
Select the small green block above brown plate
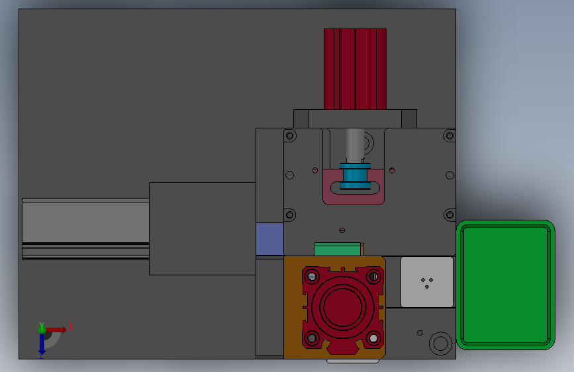[337, 250]
